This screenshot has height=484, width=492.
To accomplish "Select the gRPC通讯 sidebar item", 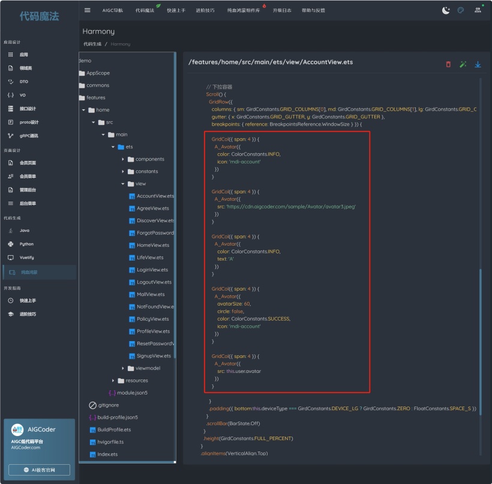I will (28, 136).
